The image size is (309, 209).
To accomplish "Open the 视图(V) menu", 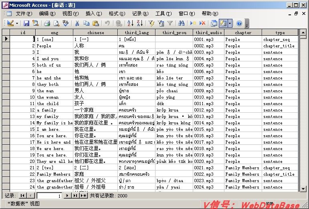I will click(71, 14).
